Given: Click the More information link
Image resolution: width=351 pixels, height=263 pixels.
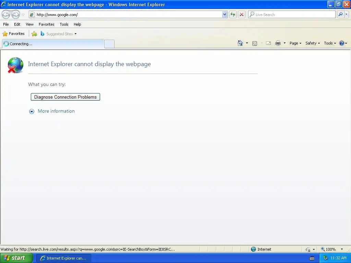Looking at the screenshot, I should [56, 111].
